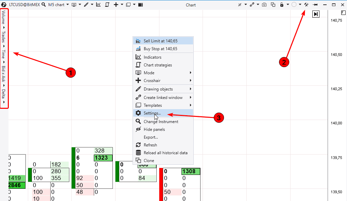
Task: Click the dark panel-layout icon after templates
Action: [140, 5]
